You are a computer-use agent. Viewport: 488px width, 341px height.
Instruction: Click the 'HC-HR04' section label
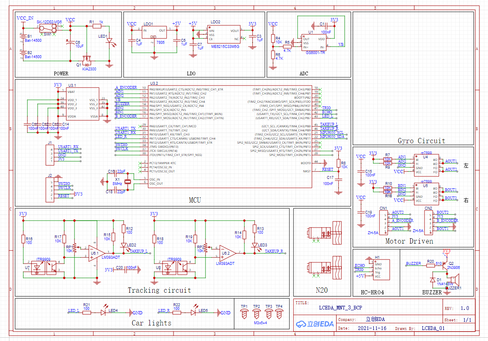tap(372, 292)
